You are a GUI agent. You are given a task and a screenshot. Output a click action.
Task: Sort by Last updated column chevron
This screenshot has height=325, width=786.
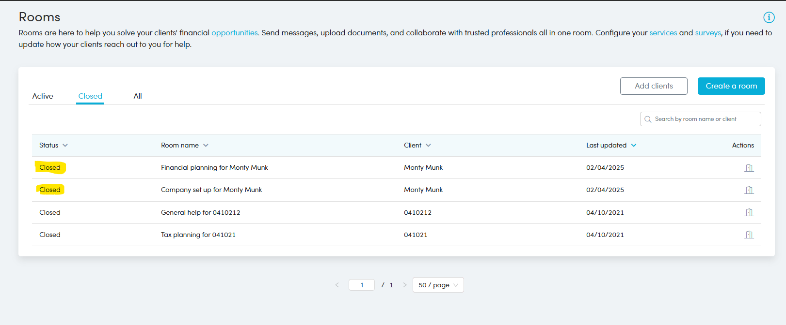[x=634, y=145]
